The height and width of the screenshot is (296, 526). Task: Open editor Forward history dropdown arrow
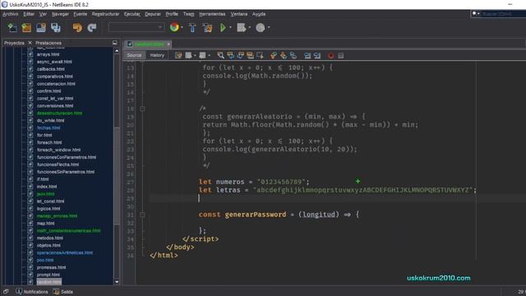click(209, 55)
